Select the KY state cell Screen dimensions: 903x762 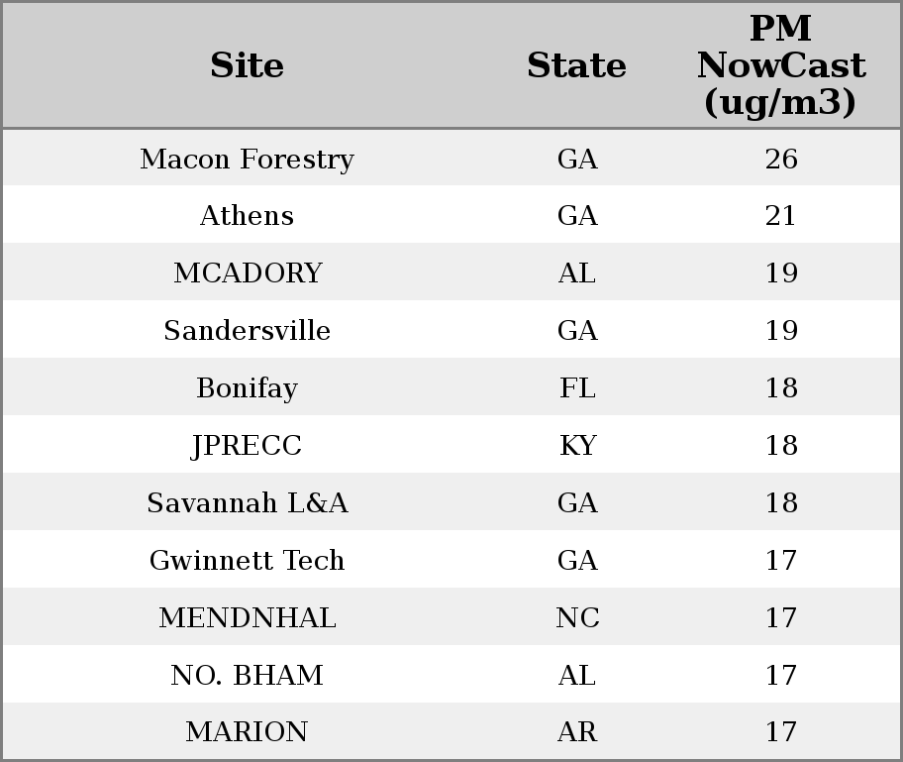click(x=577, y=446)
